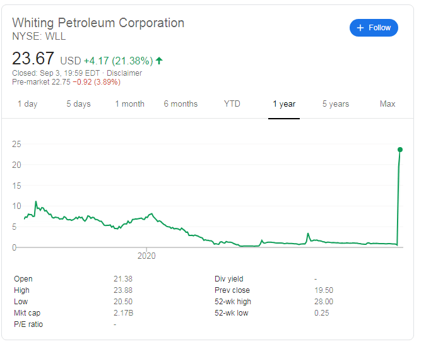This screenshot has height=344, width=426.
Task: Click the green dot at chart end
Action: coord(399,150)
